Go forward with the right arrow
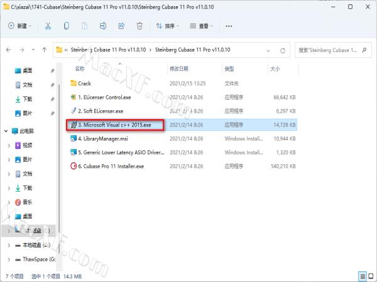377x282 pixels. point(21,50)
